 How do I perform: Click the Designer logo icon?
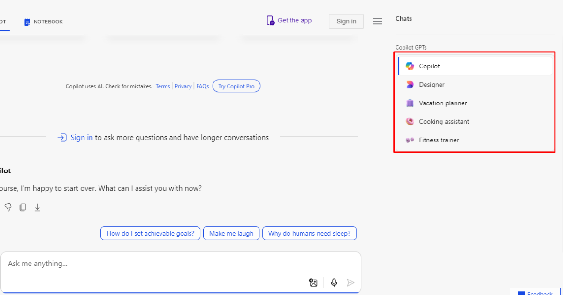coord(410,85)
